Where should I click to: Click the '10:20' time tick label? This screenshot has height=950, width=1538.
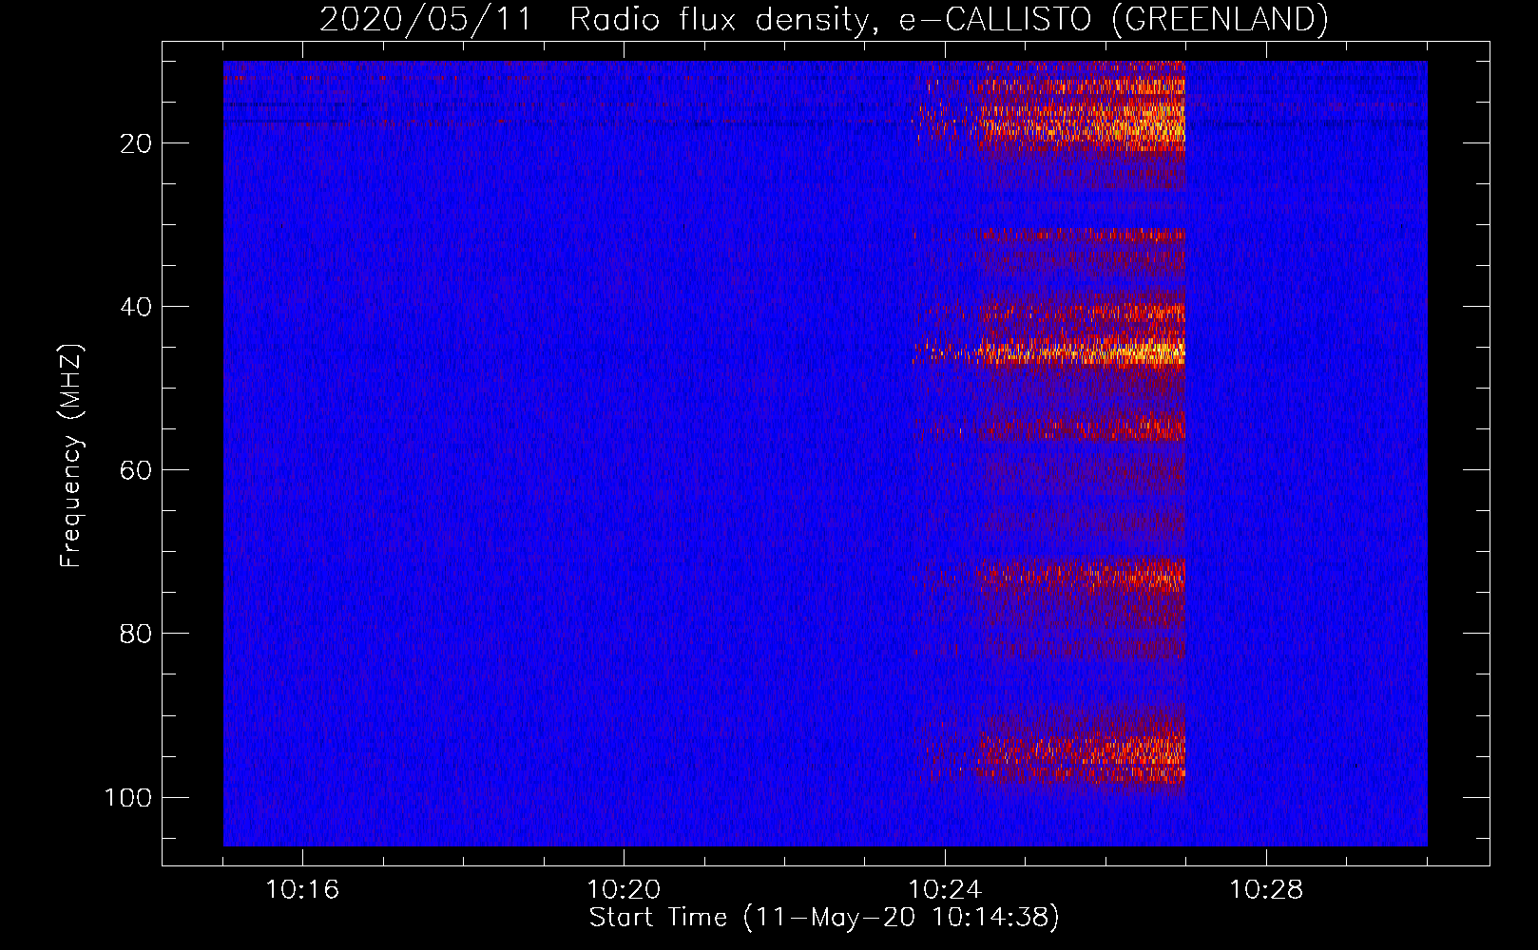[x=624, y=890]
